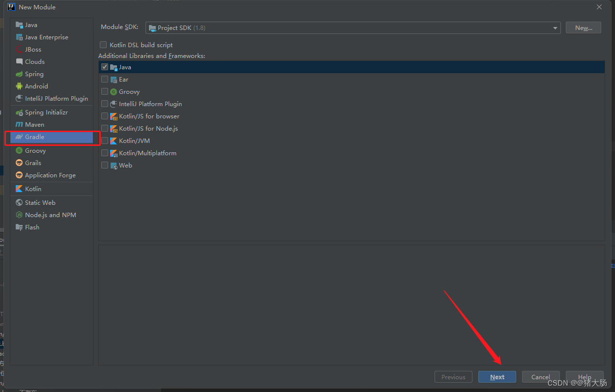Image resolution: width=615 pixels, height=392 pixels.
Task: Pick the IntelliJ Platform Plugin sidebar icon
Action: click(19, 99)
